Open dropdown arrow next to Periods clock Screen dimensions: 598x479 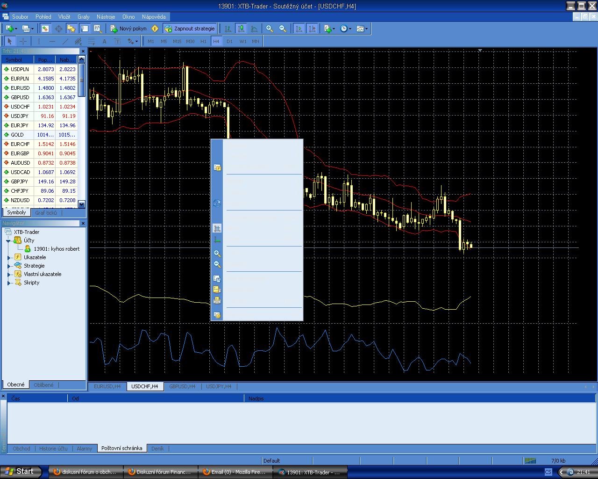(350, 29)
